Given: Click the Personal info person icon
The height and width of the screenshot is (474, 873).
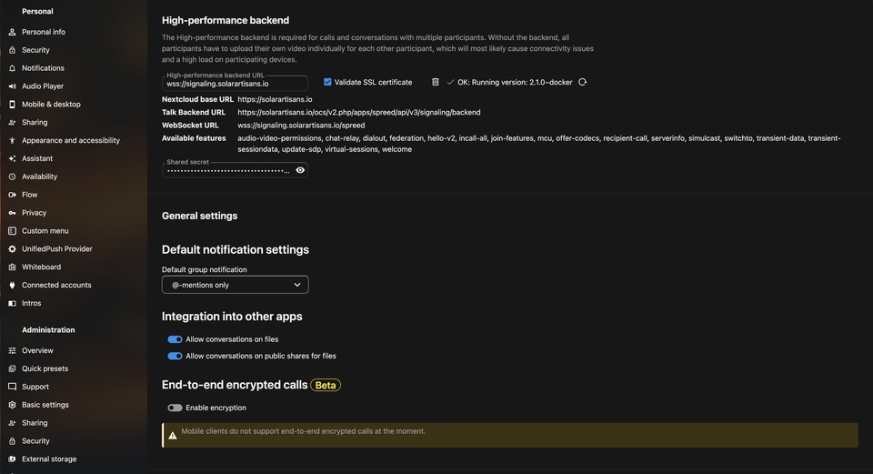Looking at the screenshot, I should pyautogui.click(x=12, y=33).
